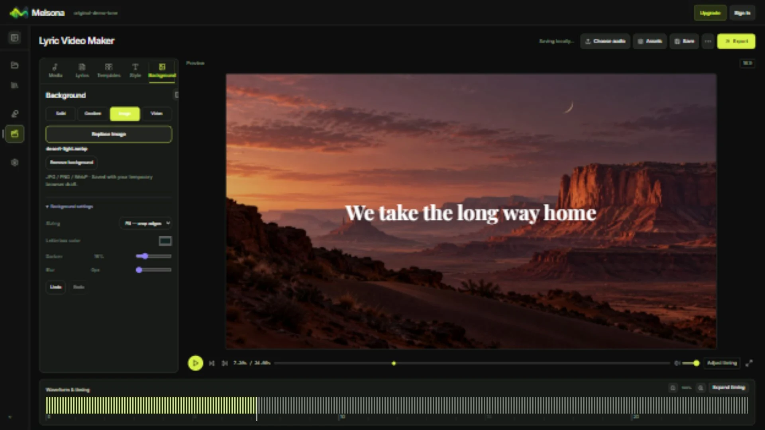Click the Save button
This screenshot has width=765, height=430.
684,41
